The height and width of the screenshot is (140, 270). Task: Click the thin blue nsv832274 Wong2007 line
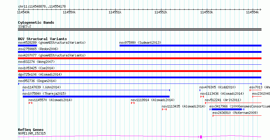pyautogui.click(x=140, y=65)
